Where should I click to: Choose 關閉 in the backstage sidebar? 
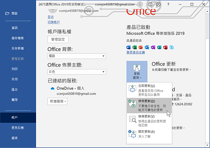click(18, 100)
